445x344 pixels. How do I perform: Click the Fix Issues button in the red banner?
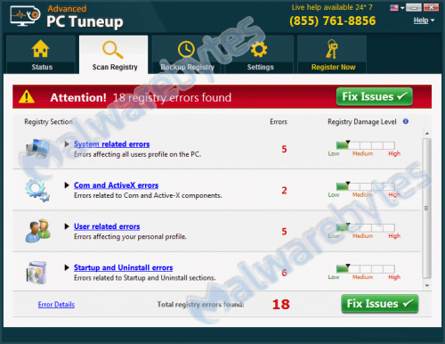(375, 96)
